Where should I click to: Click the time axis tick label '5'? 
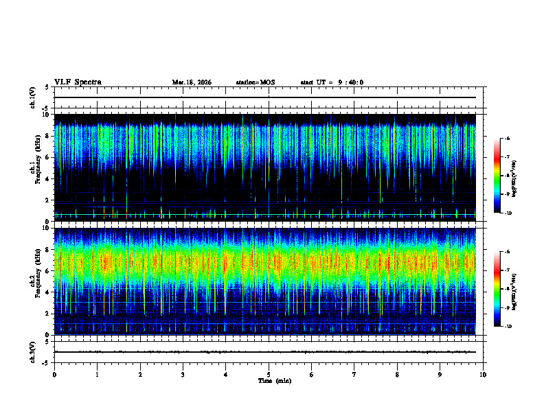click(269, 375)
